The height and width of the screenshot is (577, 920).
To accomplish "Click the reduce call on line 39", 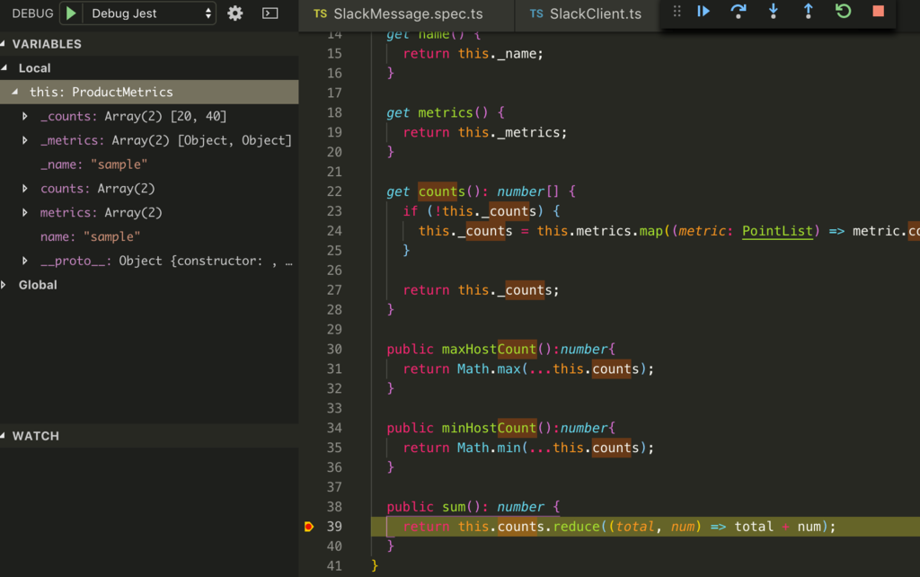I will [x=576, y=527].
